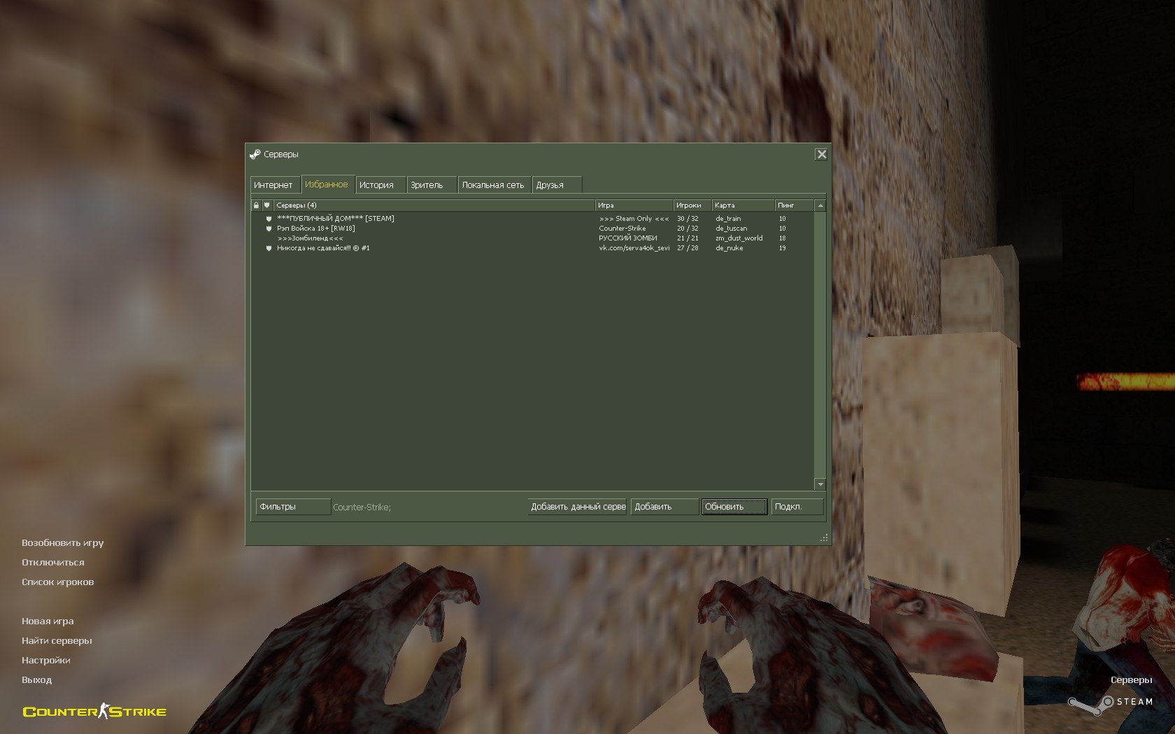Click the Серверы link at bottom right
This screenshot has width=1175, height=734.
tap(1132, 680)
